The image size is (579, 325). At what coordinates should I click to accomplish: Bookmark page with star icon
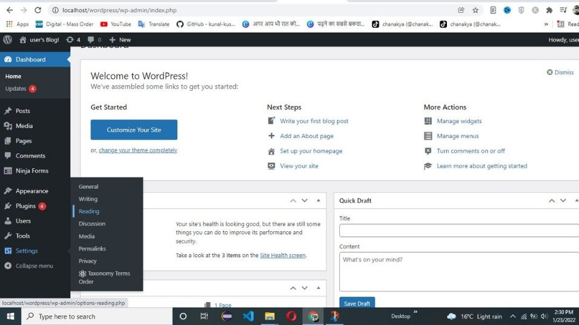click(475, 10)
